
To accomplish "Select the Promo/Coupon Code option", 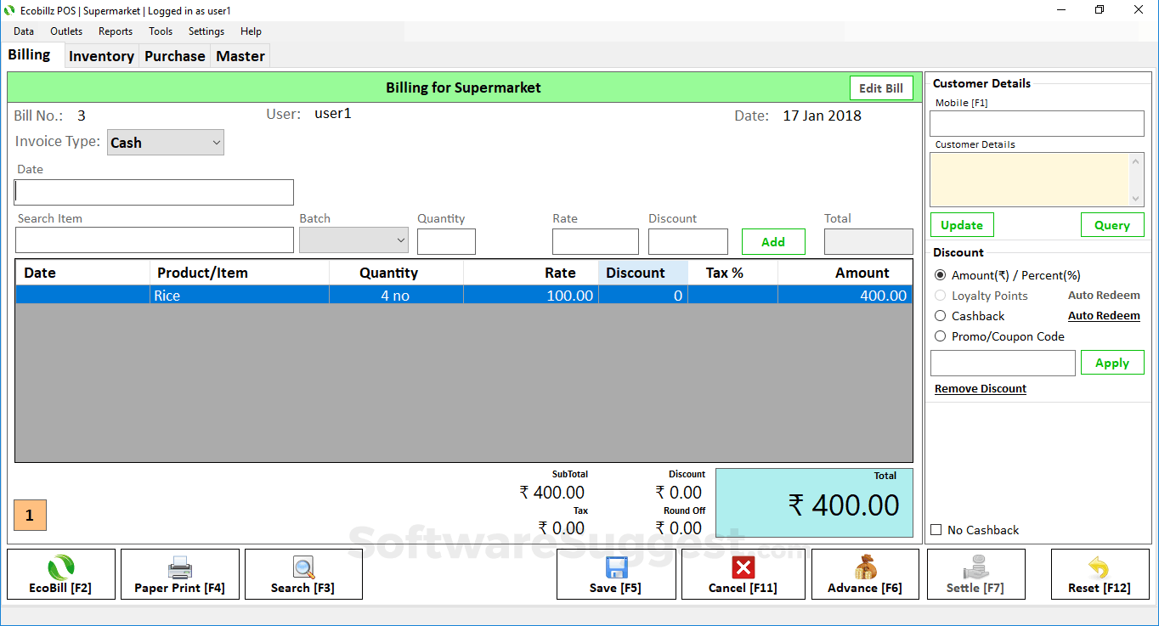I will pos(940,336).
